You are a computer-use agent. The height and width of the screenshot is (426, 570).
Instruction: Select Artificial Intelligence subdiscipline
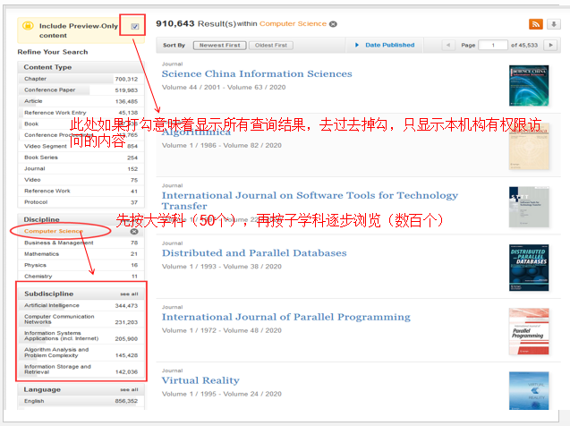click(x=81, y=306)
